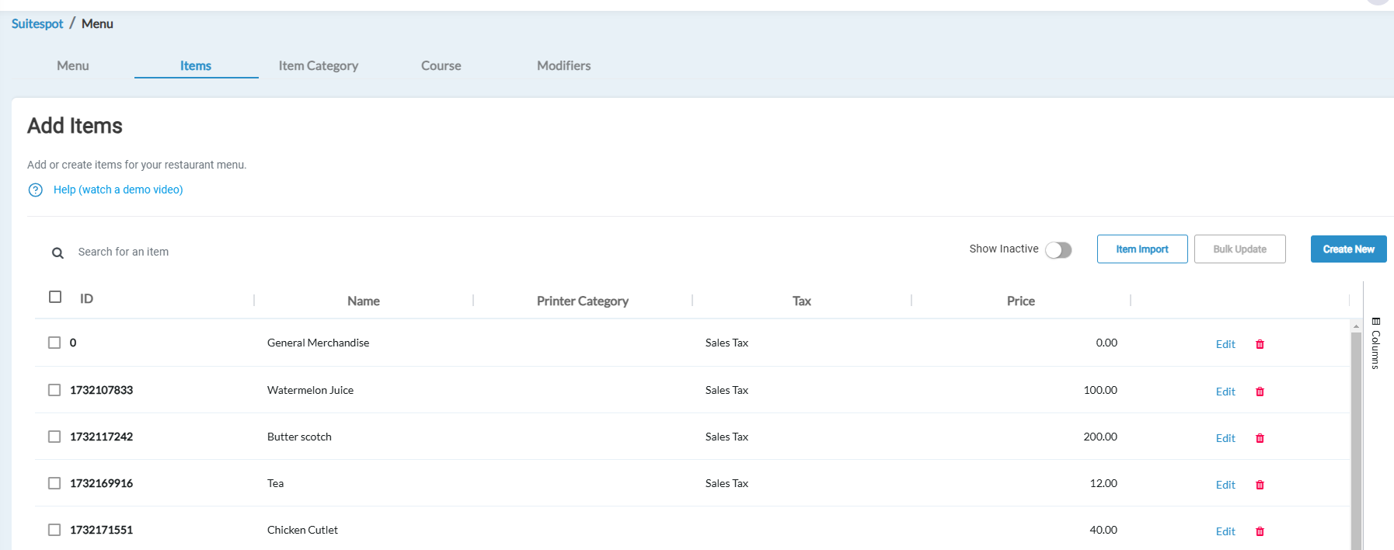This screenshot has width=1394, height=550.
Task: Click the Create New button
Action: [x=1348, y=249]
